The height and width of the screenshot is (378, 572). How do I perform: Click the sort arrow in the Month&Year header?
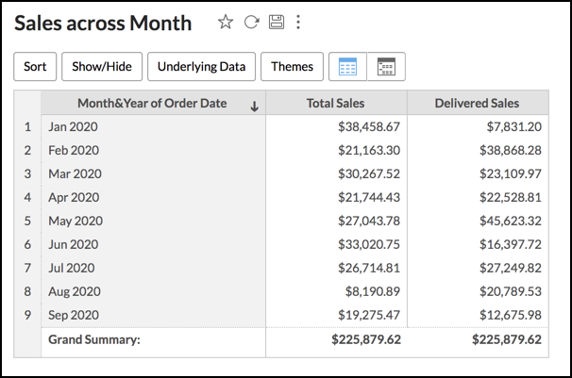254,107
